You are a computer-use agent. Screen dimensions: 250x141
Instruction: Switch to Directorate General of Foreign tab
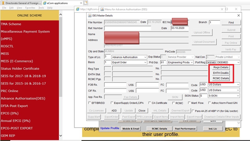[21, 3]
